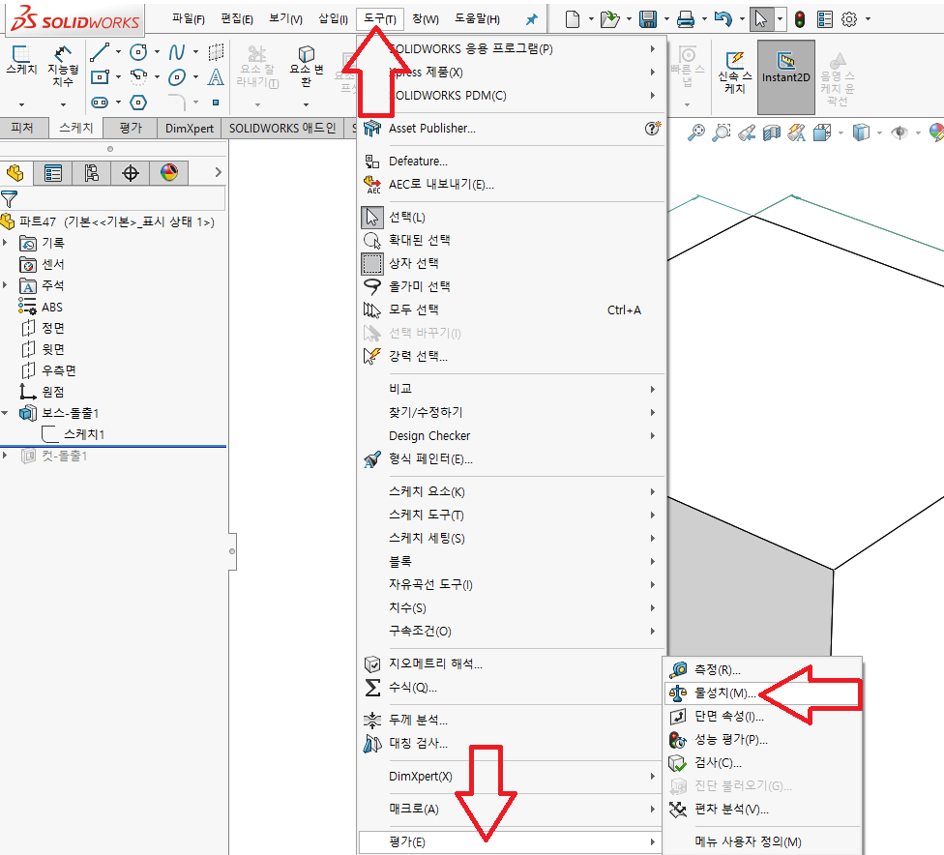Choose 단면 속성(I)... in the submenu
This screenshot has width=944, height=855.
click(762, 717)
